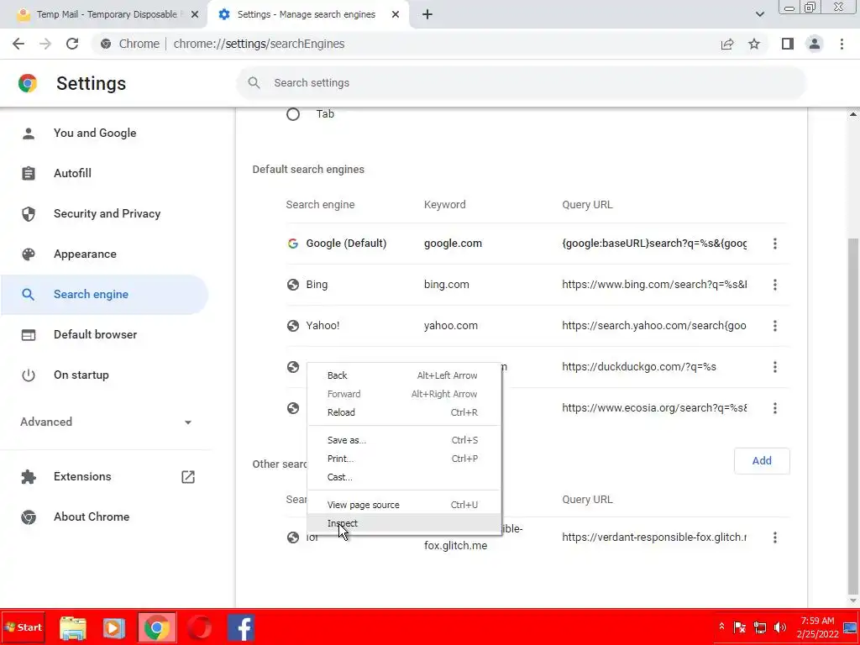
Task: Open a new tab with the plus icon
Action: pos(427,15)
